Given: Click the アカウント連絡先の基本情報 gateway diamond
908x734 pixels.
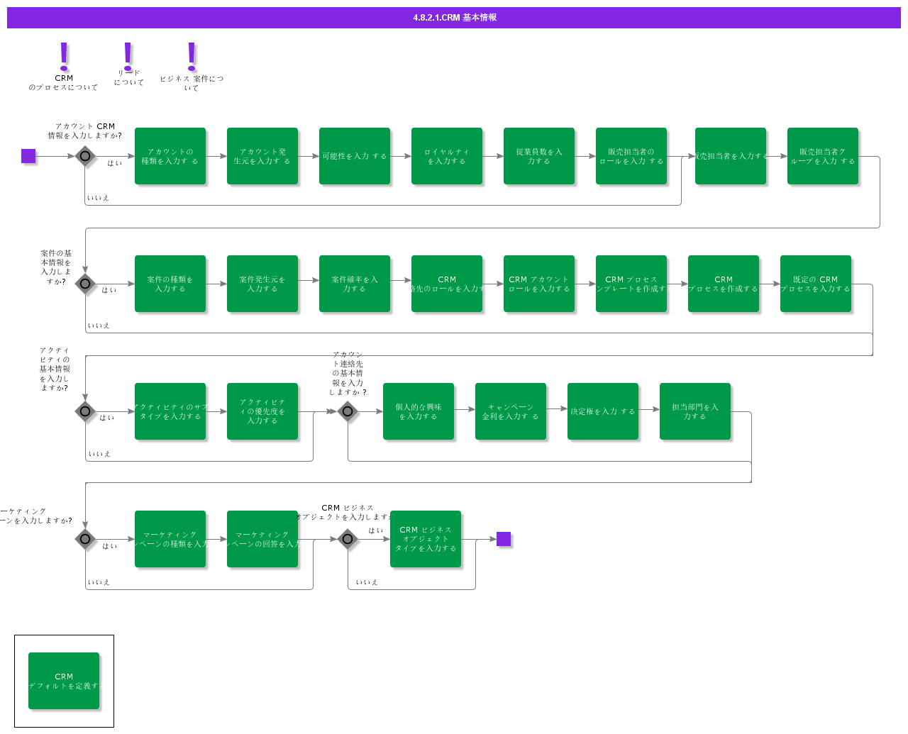Looking at the screenshot, I should tap(348, 411).
